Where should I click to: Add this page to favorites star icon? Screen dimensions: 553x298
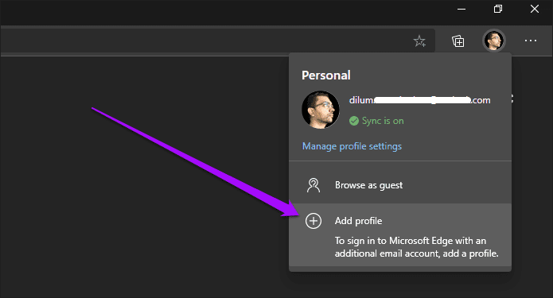(x=419, y=41)
